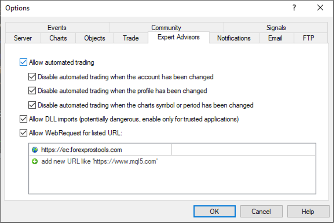Switch to the Server tab
The height and width of the screenshot is (223, 334).
click(23, 38)
